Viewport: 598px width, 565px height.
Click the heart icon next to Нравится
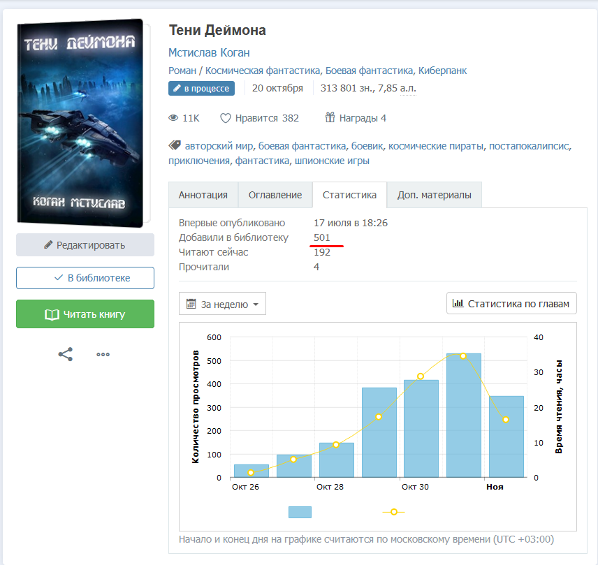(x=226, y=118)
